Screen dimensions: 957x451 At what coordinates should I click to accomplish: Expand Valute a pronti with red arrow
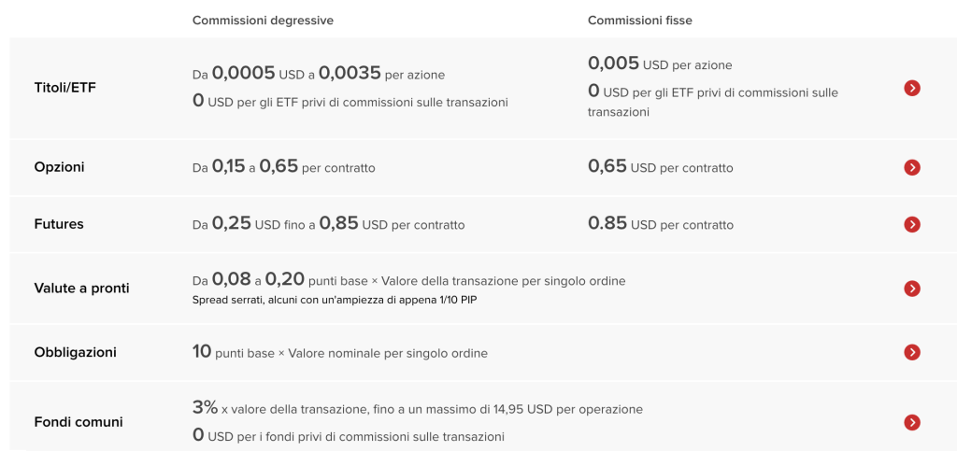(x=912, y=289)
